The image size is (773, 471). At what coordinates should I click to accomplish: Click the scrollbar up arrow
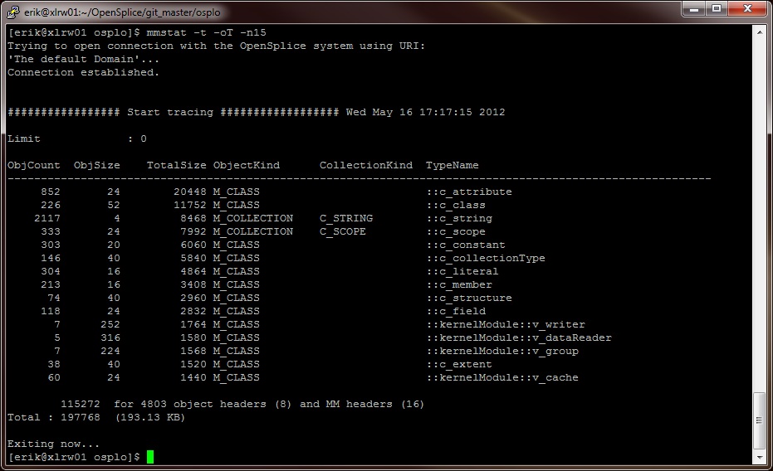coord(759,32)
